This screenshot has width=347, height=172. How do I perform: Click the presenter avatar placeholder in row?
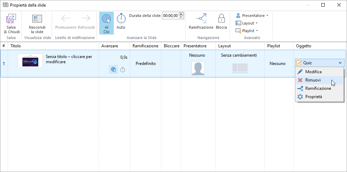198,68
